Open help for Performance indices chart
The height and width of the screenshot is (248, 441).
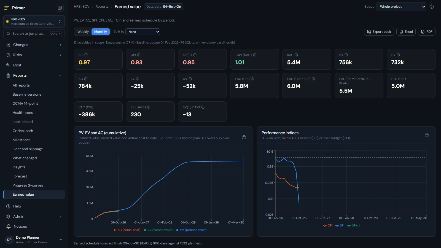click(x=427, y=135)
